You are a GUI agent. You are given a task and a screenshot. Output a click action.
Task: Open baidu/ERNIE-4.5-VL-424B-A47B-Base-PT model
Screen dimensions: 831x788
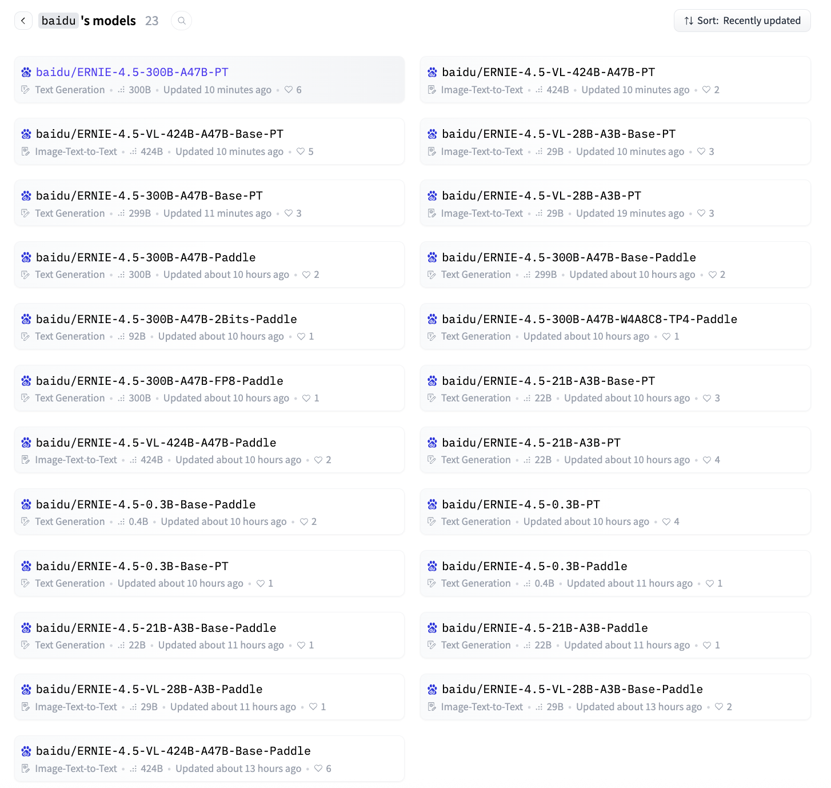coord(159,134)
